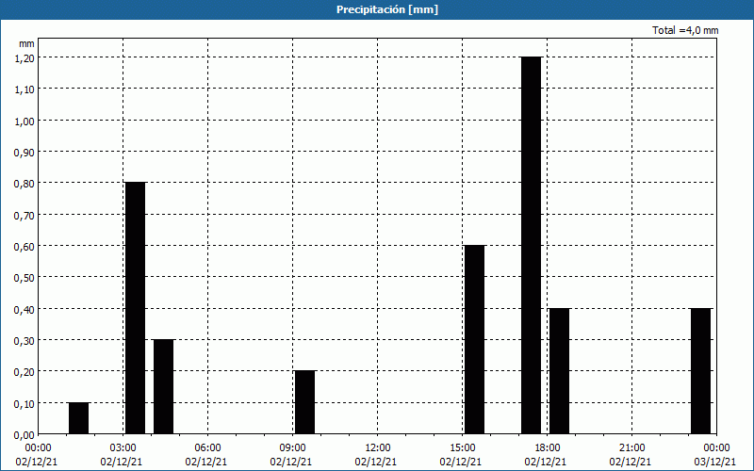Click the 0,20 y-axis value

pyautogui.click(x=25, y=371)
